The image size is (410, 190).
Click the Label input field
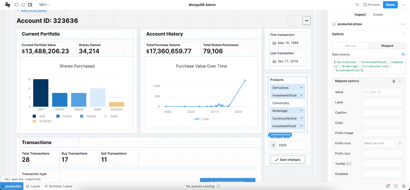pyautogui.click(x=382, y=102)
